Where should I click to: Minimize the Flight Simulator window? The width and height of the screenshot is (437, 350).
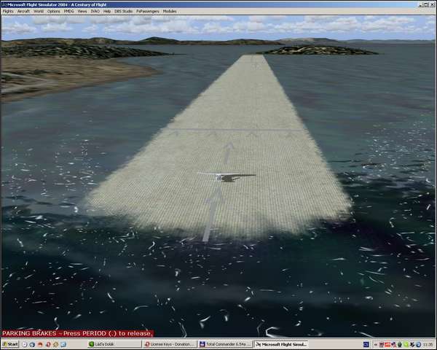click(421, 4)
